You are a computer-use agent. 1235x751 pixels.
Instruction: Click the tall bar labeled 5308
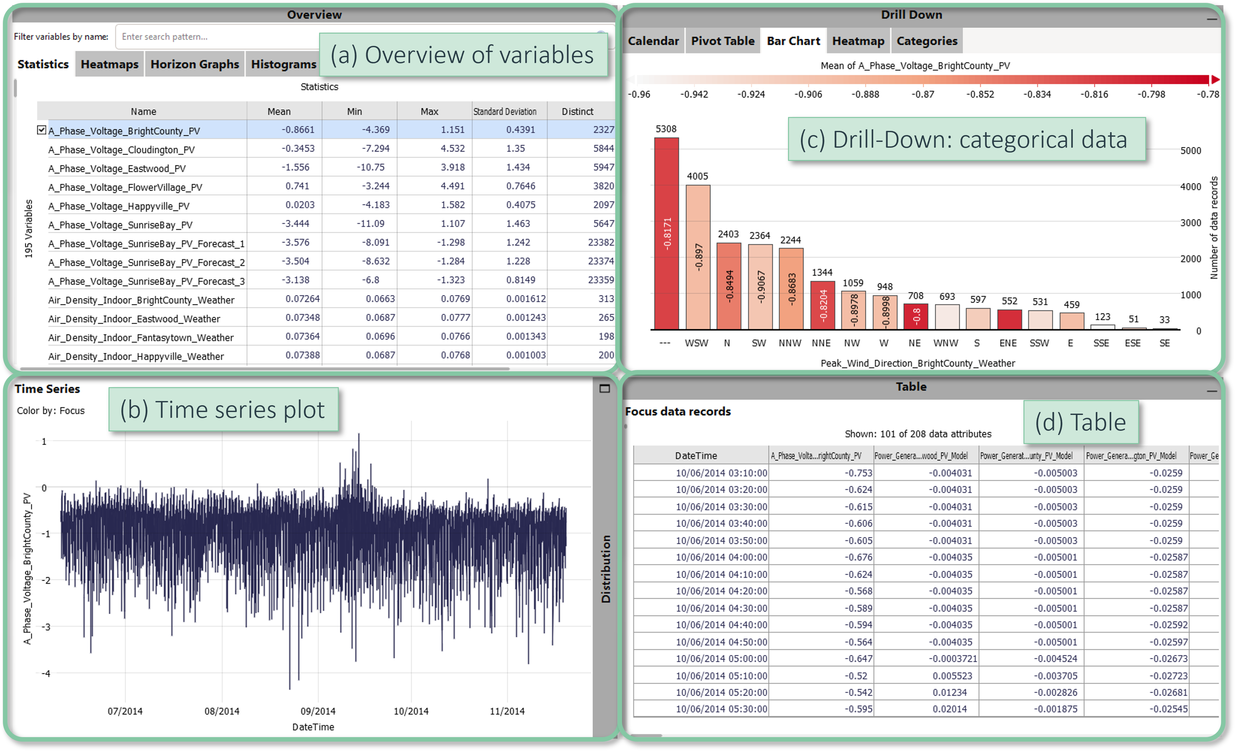666,233
